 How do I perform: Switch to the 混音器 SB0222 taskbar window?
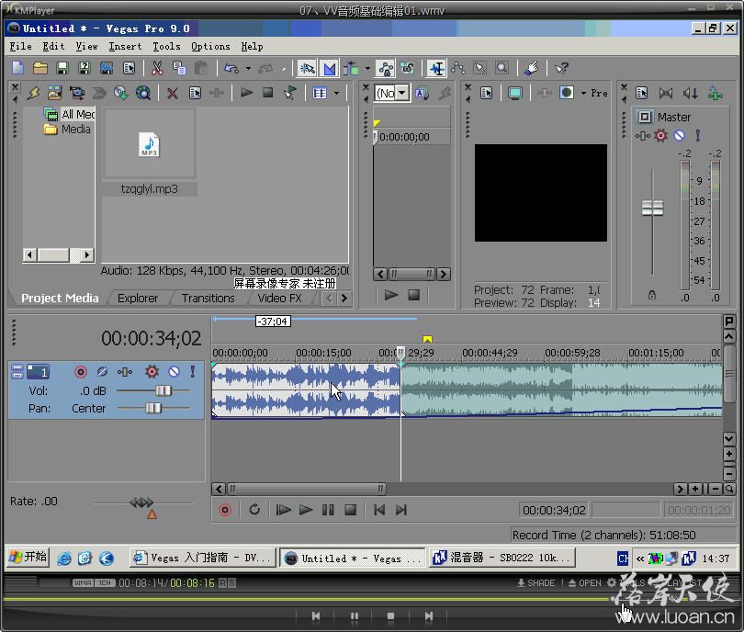click(502, 558)
